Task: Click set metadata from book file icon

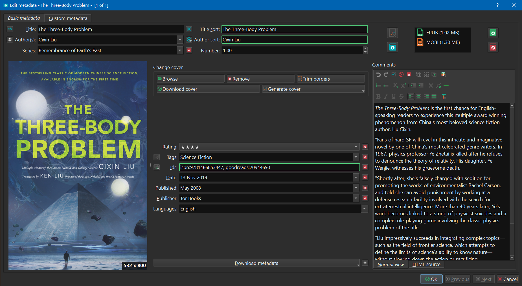Action: click(392, 47)
